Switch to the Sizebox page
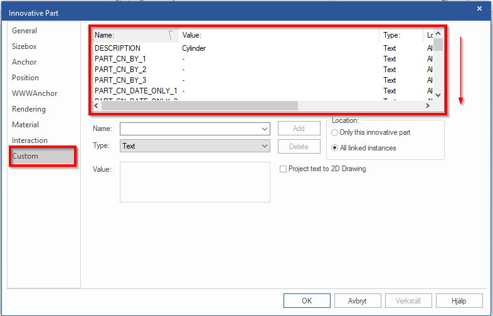This screenshot has height=316, width=493. 24,46
